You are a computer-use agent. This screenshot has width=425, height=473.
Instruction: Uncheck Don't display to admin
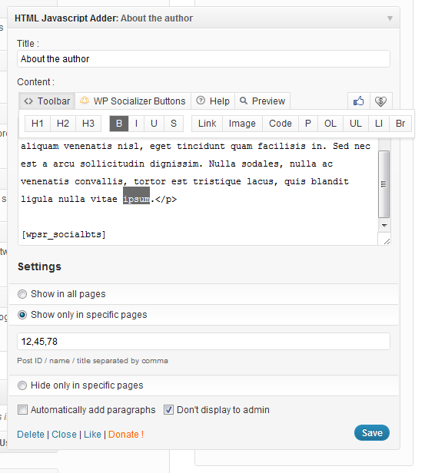(x=168, y=410)
